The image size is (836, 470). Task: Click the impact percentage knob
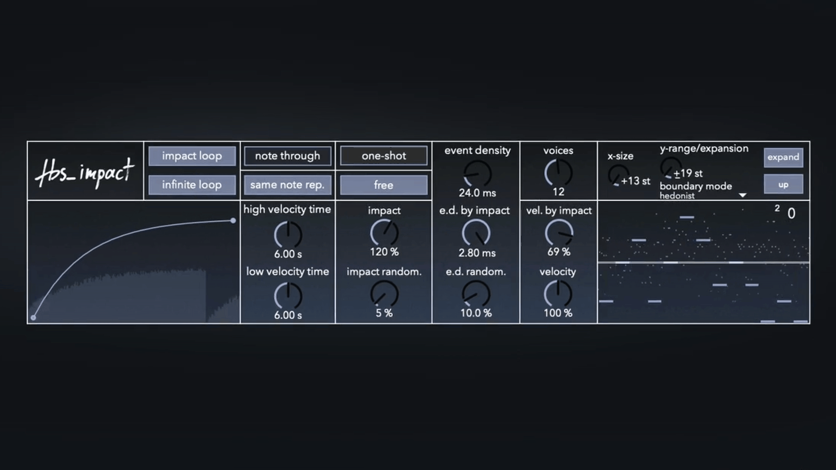tap(384, 233)
